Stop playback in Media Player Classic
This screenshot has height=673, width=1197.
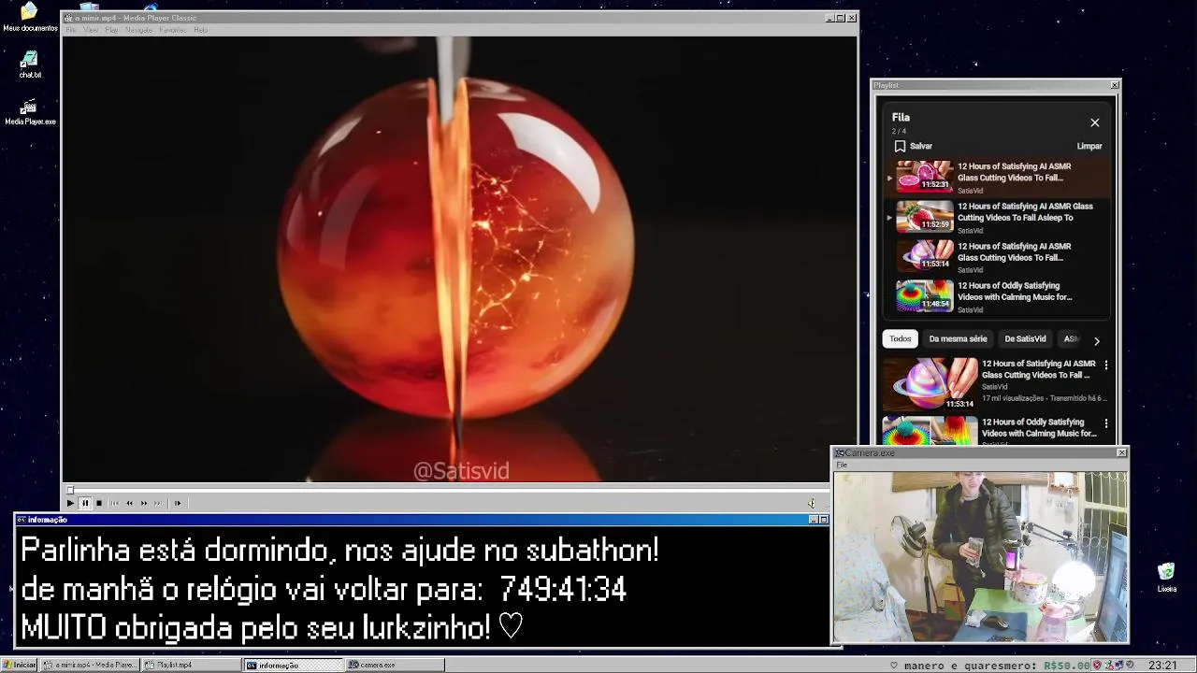[99, 503]
